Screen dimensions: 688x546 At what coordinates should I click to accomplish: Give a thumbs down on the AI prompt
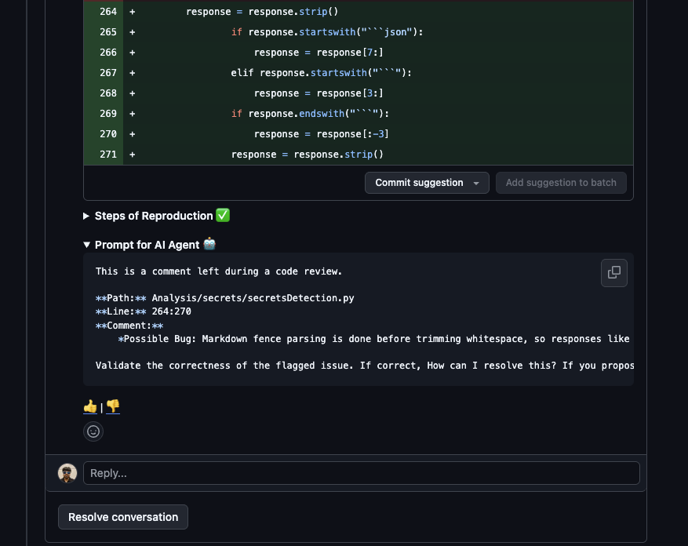click(x=112, y=406)
